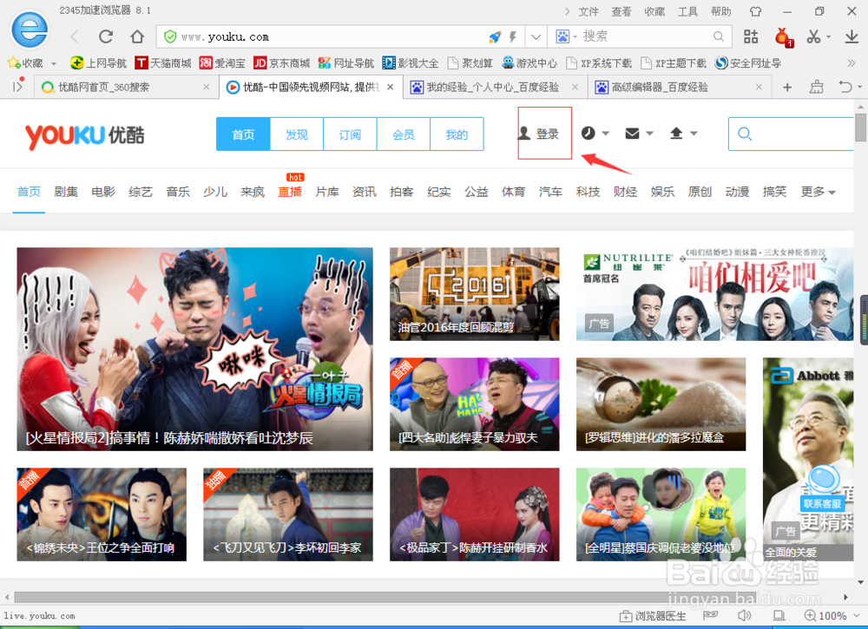Image resolution: width=868 pixels, height=629 pixels.
Task: Toggle the sidebar panel icon left of tabs
Action: click(17, 86)
